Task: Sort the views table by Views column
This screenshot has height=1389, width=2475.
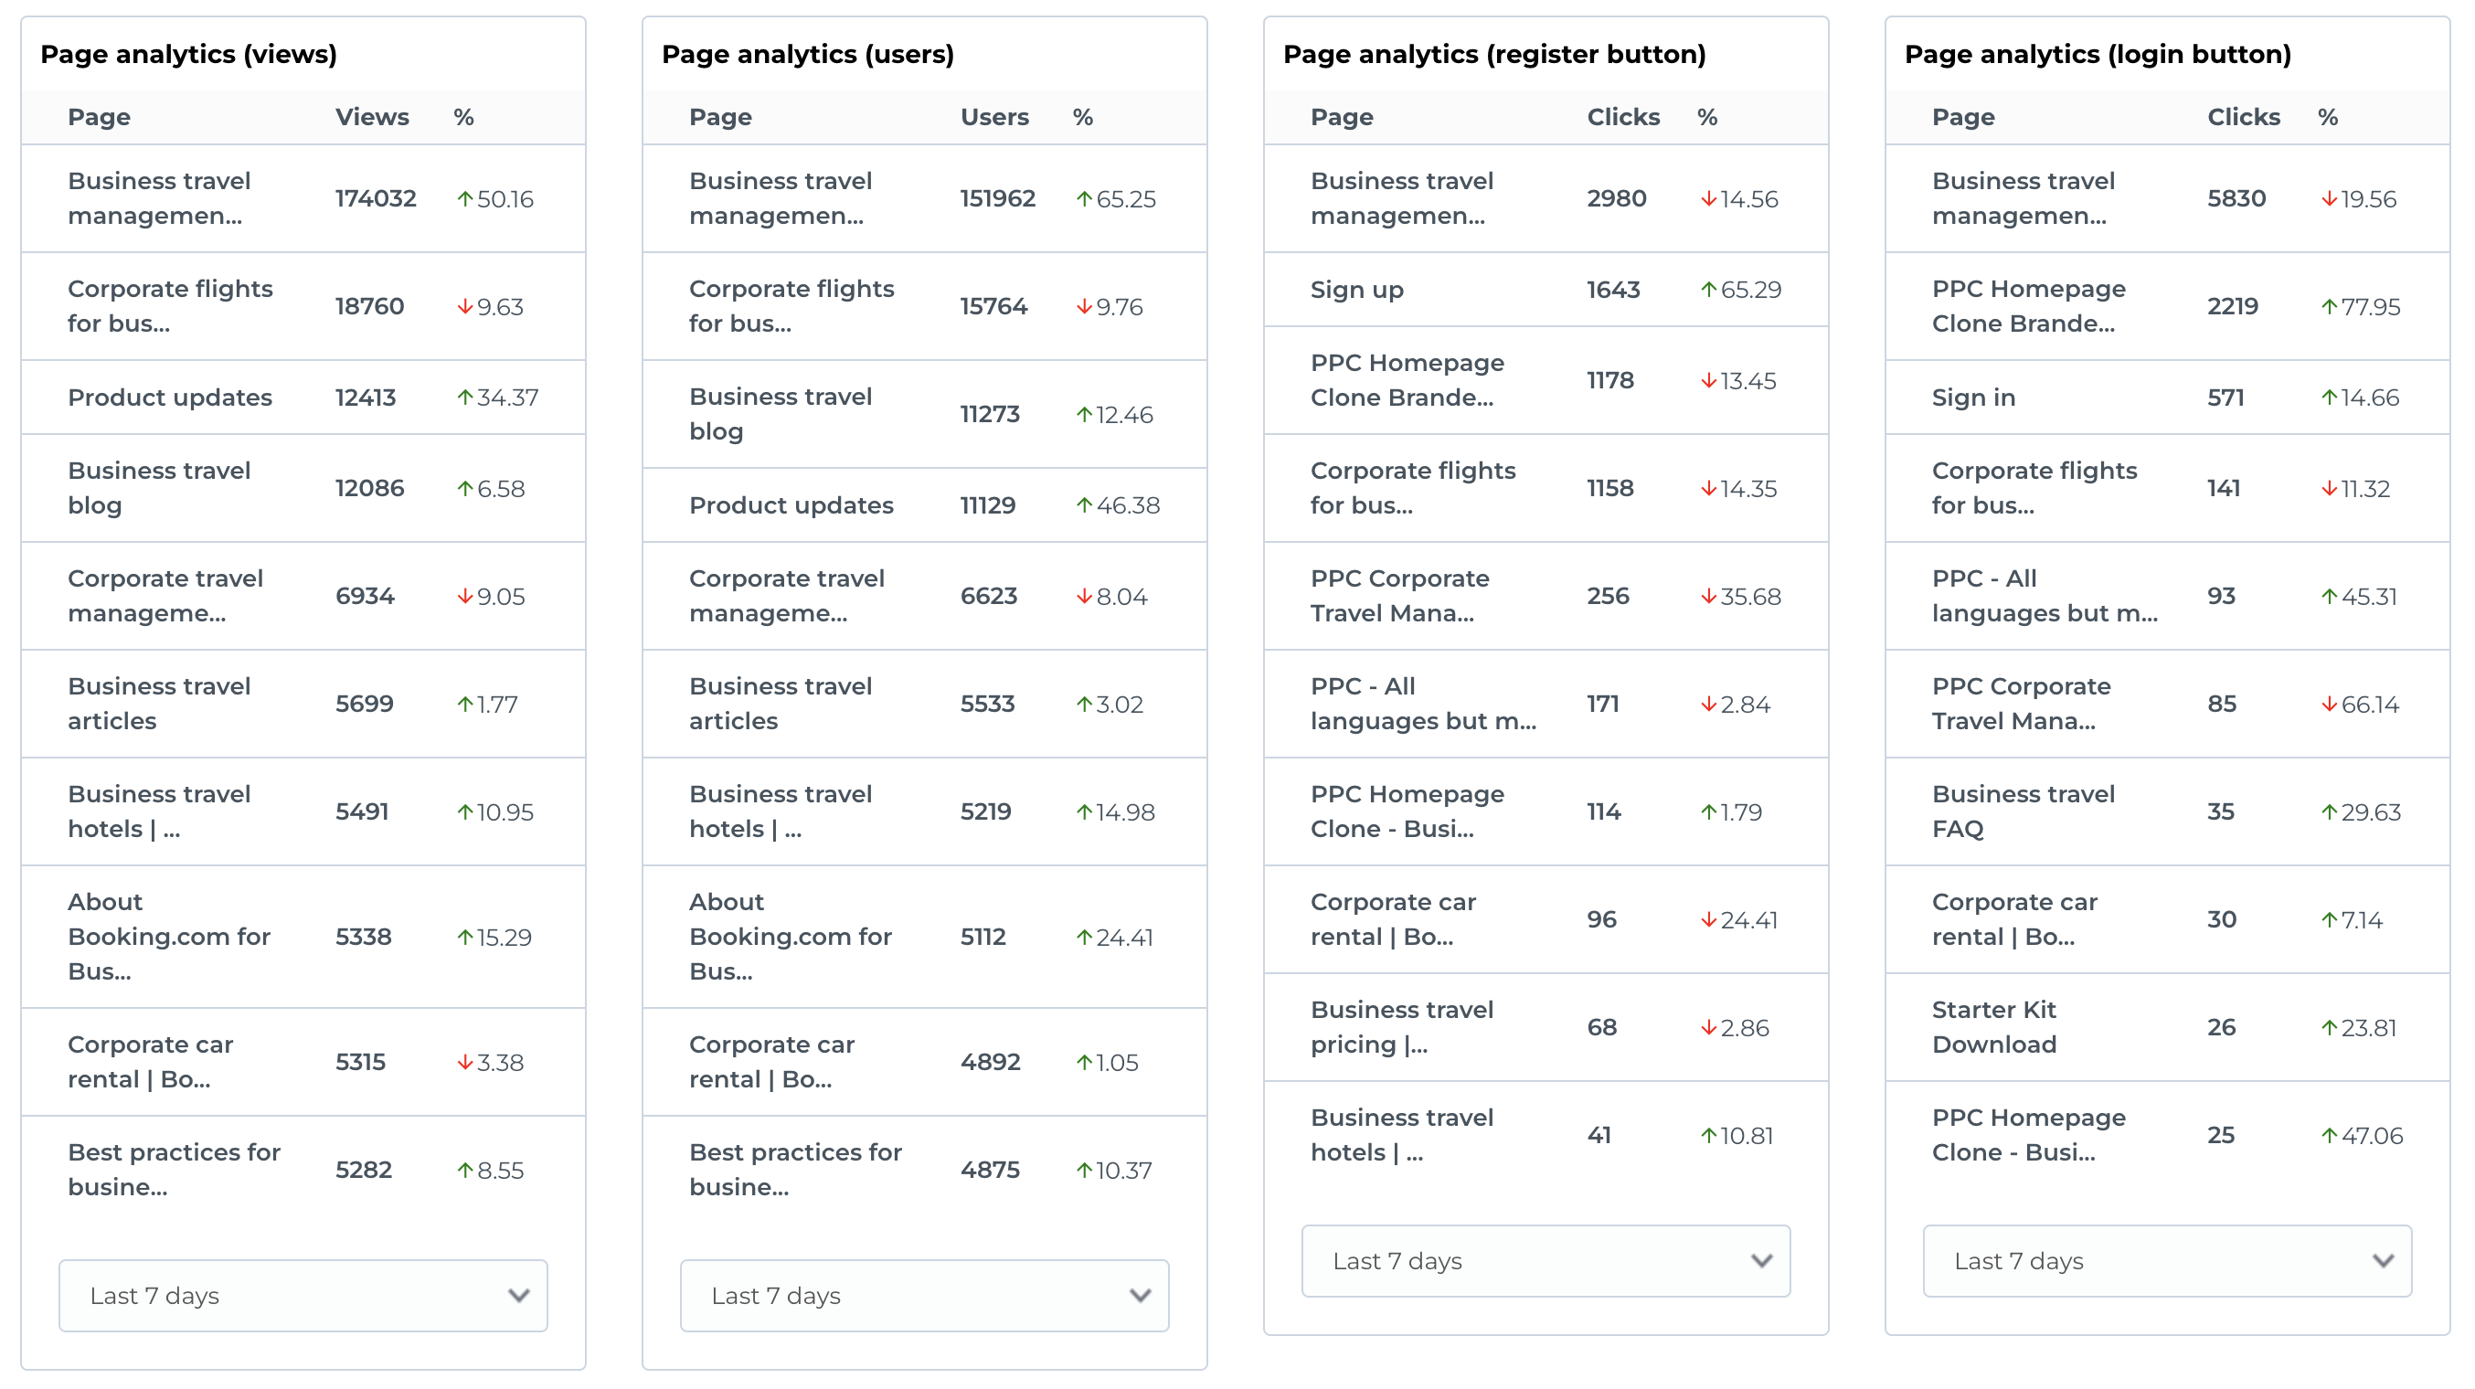Action: (372, 117)
